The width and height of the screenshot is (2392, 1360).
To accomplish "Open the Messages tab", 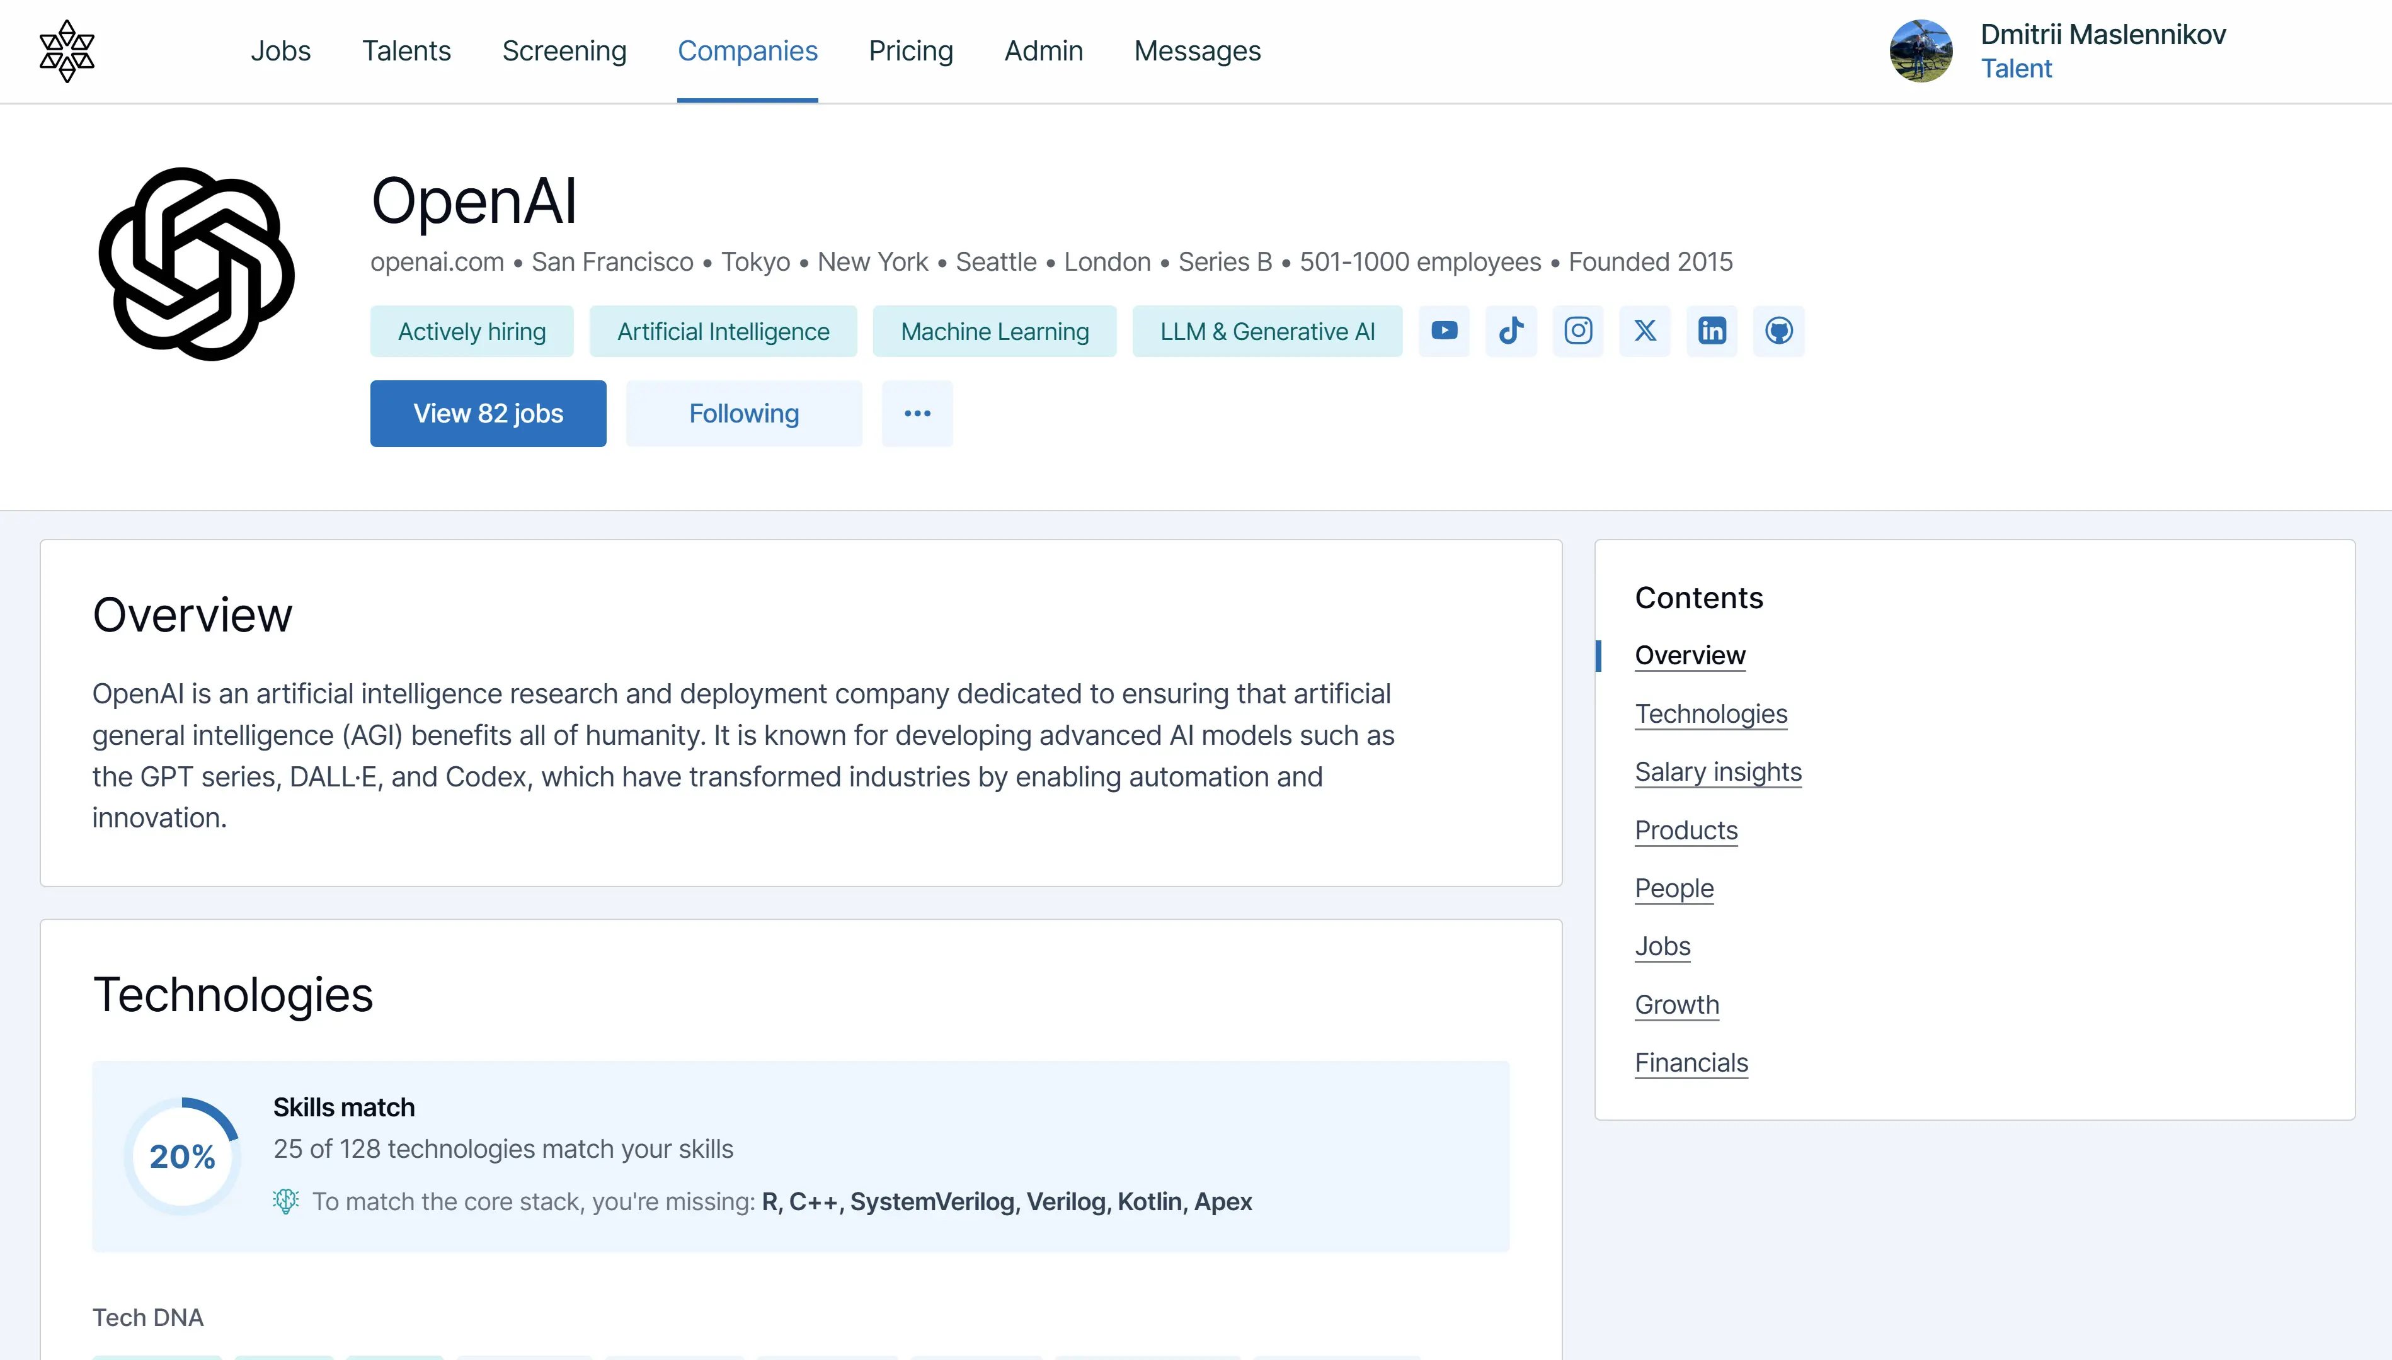I will (x=1197, y=50).
